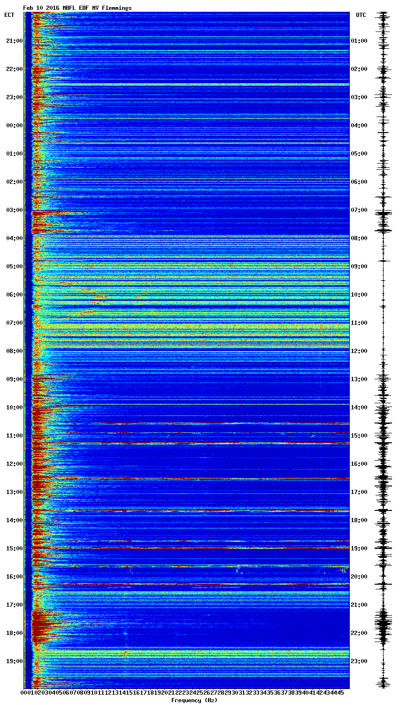This screenshot has width=400, height=705.
Task: Select the 04:00 label on the ECT axis
Action: point(15,238)
